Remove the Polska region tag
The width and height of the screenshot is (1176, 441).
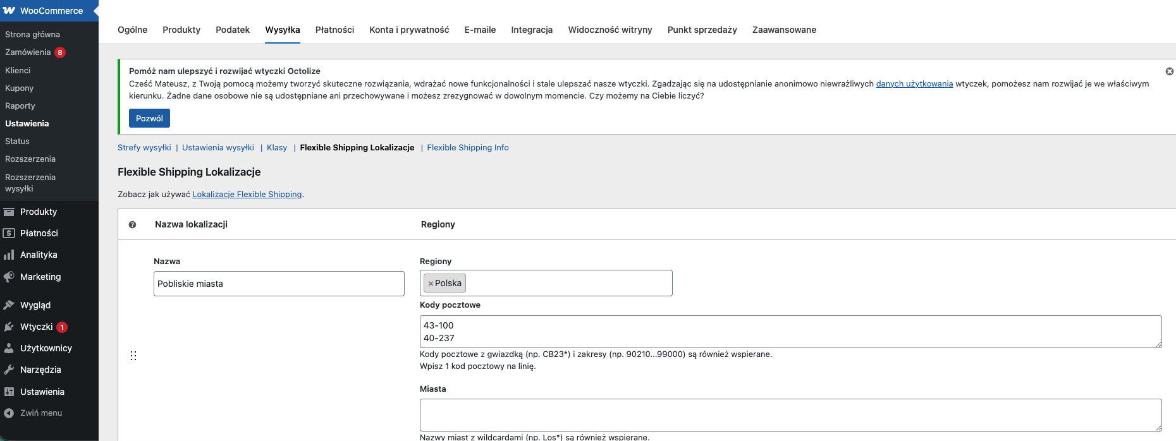tap(431, 284)
